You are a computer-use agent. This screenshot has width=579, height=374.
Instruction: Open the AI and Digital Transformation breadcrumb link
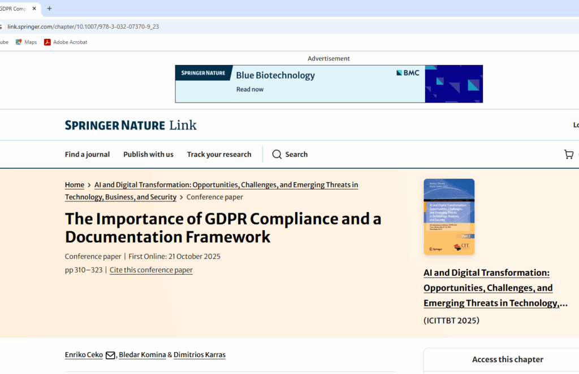tap(226, 185)
